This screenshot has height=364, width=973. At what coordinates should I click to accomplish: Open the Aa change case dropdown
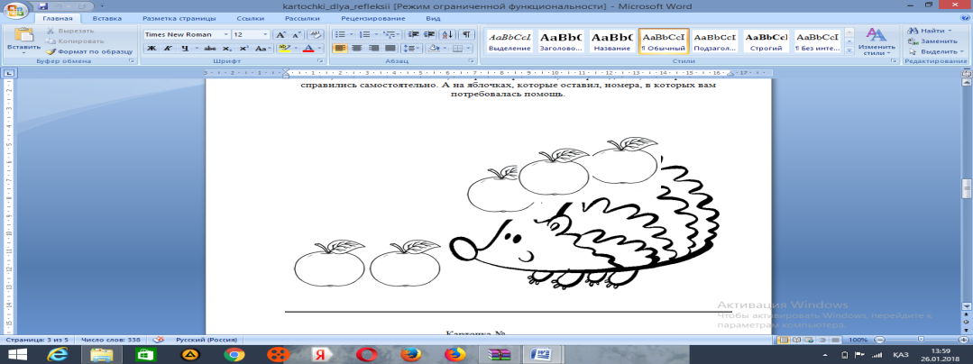pyautogui.click(x=263, y=49)
